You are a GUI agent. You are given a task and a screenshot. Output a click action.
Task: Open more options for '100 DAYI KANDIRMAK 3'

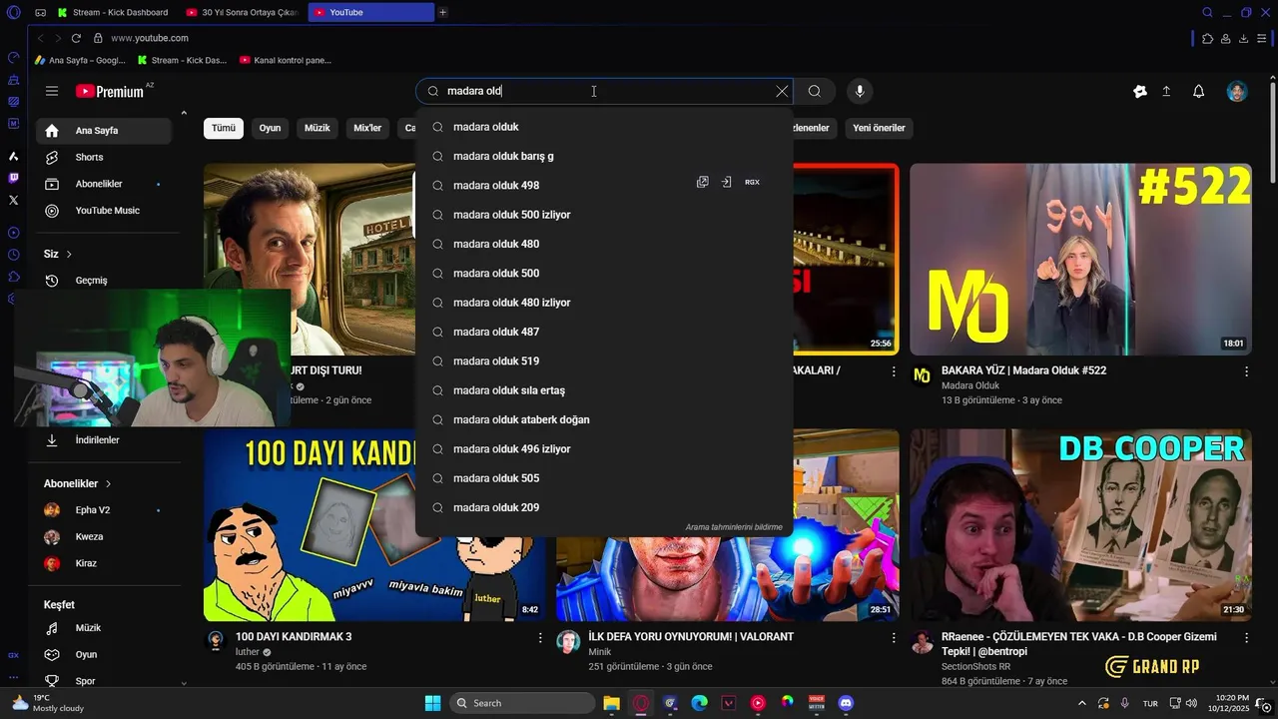click(540, 637)
